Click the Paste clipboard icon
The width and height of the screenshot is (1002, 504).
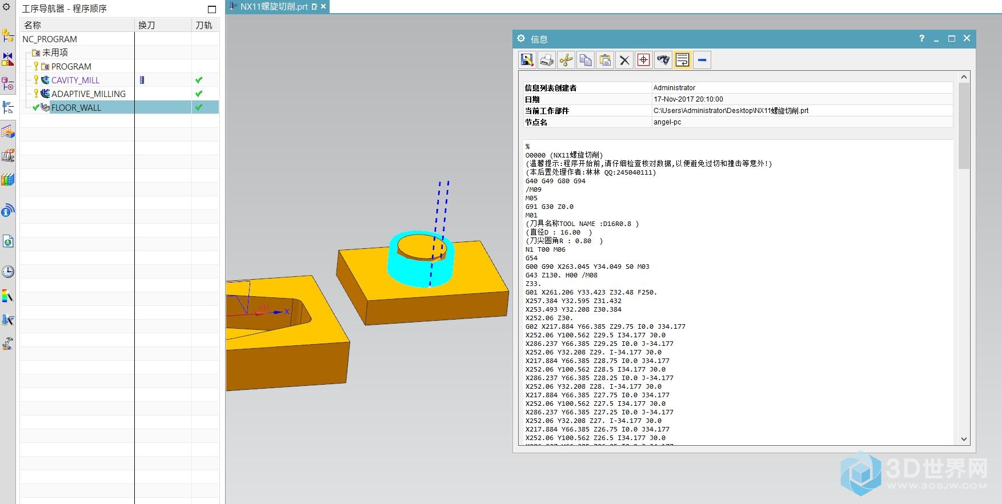pyautogui.click(x=605, y=60)
